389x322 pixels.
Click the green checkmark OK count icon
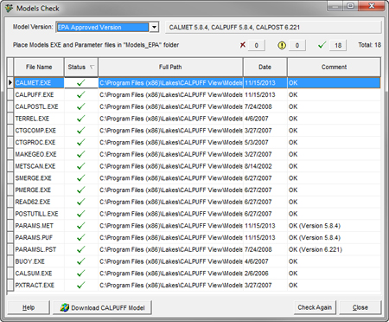(322, 45)
